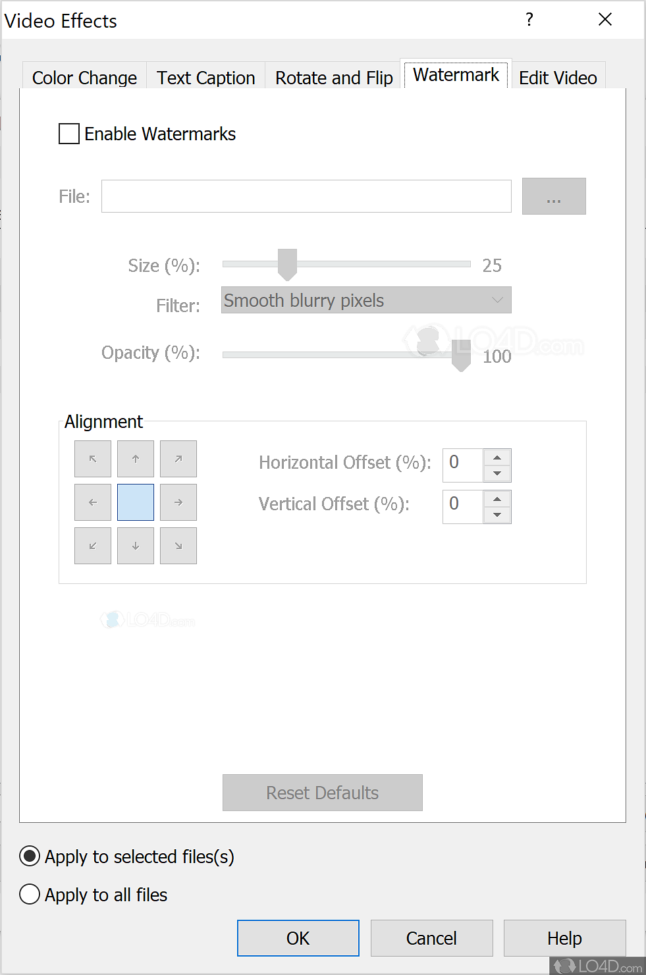Click the Size percentage slider handle
This screenshot has width=646, height=975.
(x=287, y=264)
